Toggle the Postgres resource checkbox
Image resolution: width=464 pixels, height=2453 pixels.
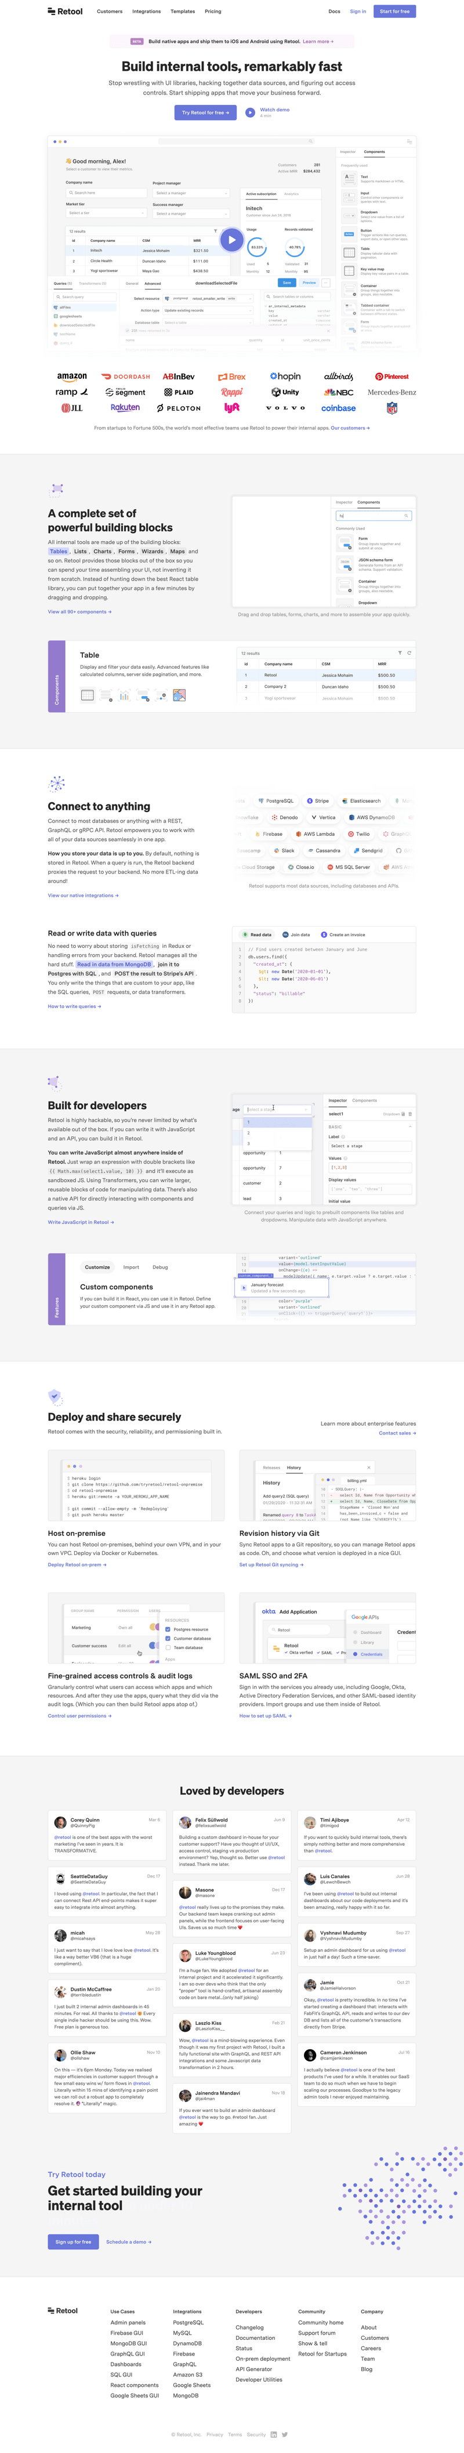pyautogui.click(x=168, y=1628)
